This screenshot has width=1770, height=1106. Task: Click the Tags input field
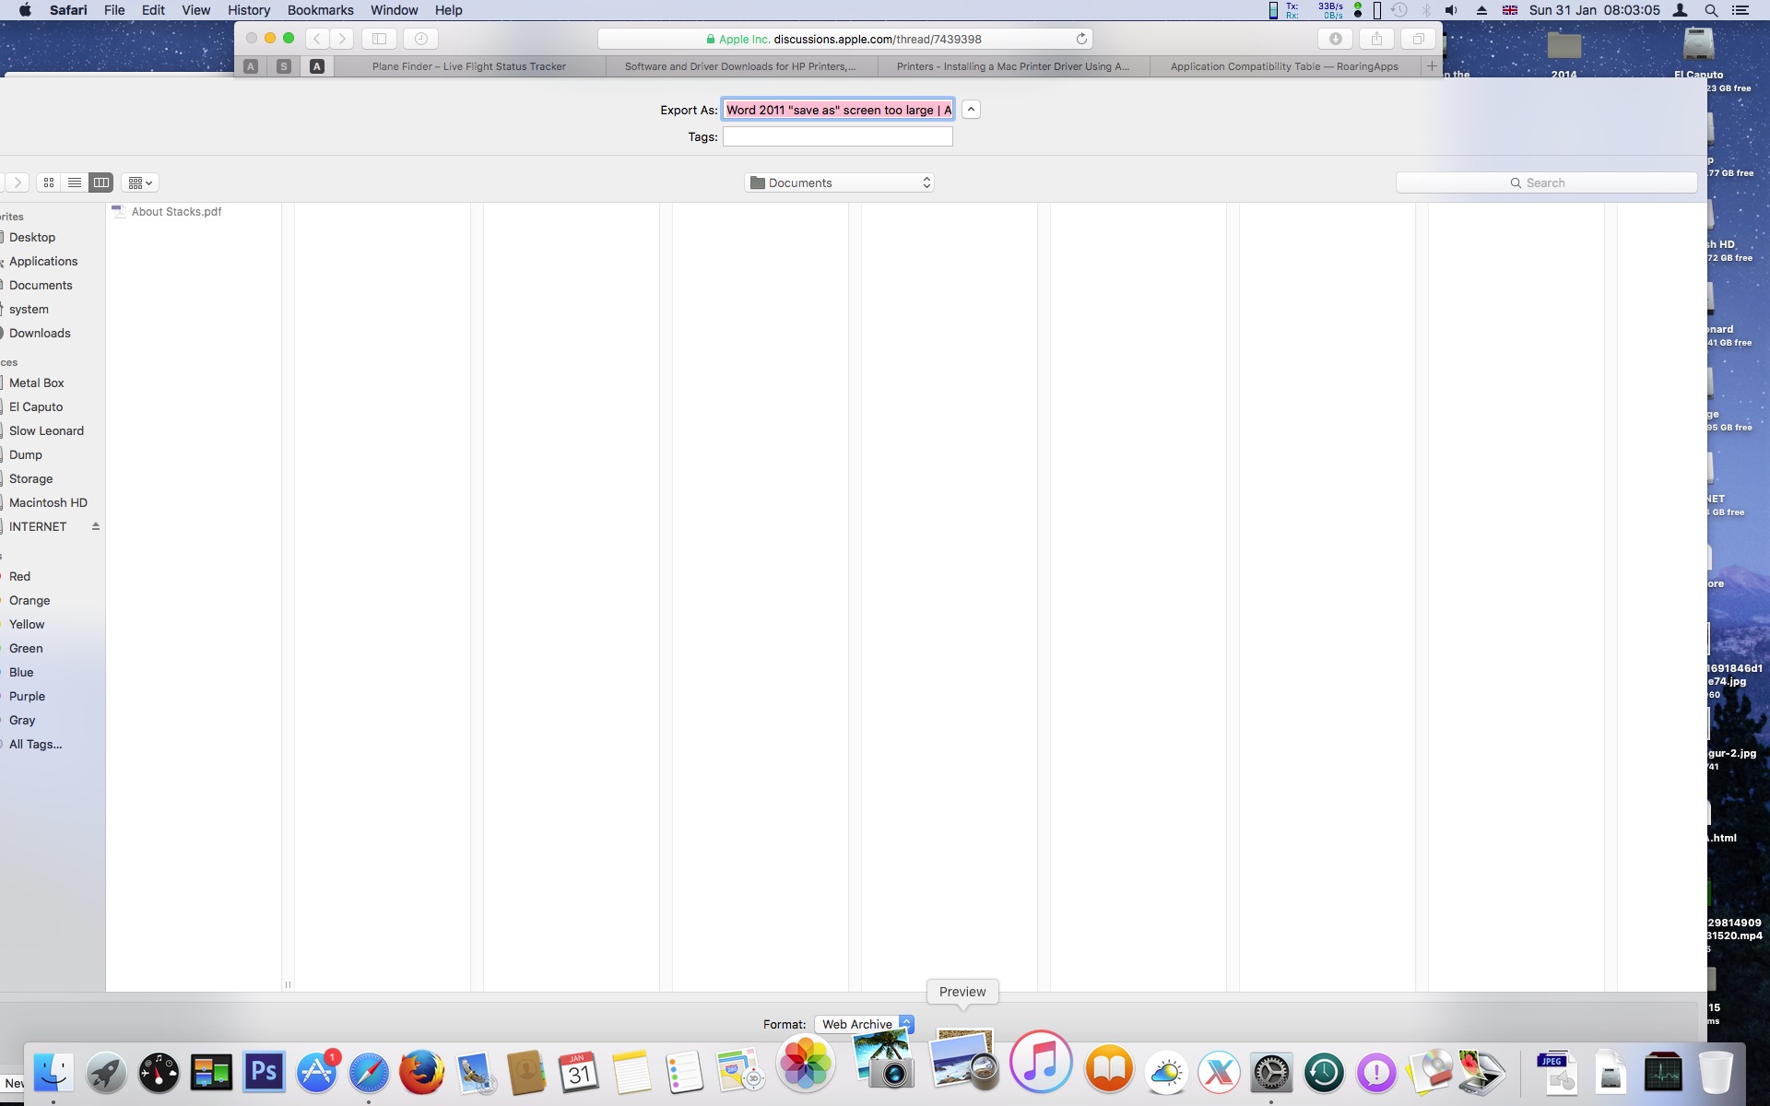837,136
